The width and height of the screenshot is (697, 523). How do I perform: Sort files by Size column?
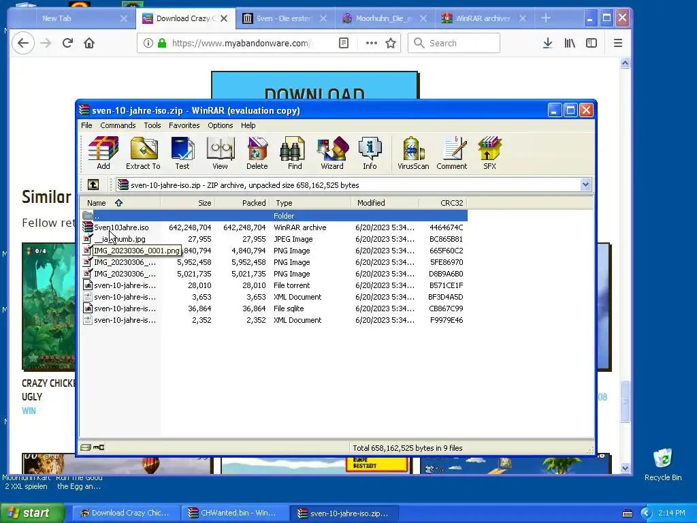click(188, 203)
